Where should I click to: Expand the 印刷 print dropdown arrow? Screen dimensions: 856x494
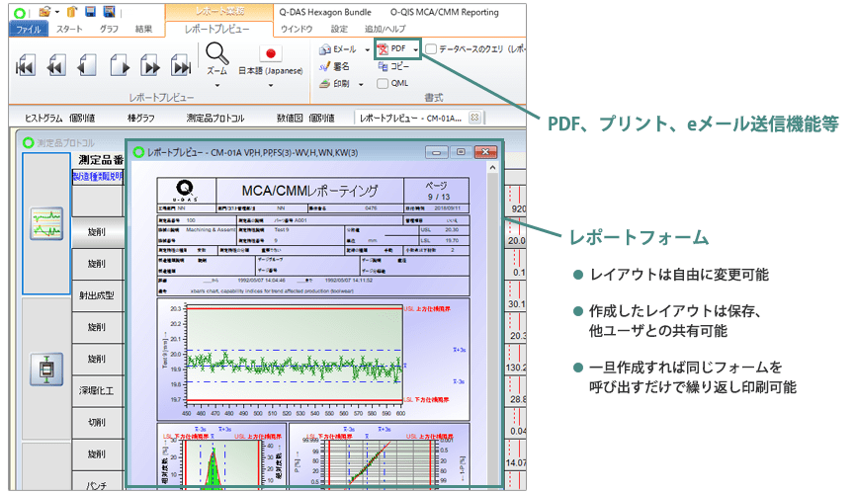point(361,84)
